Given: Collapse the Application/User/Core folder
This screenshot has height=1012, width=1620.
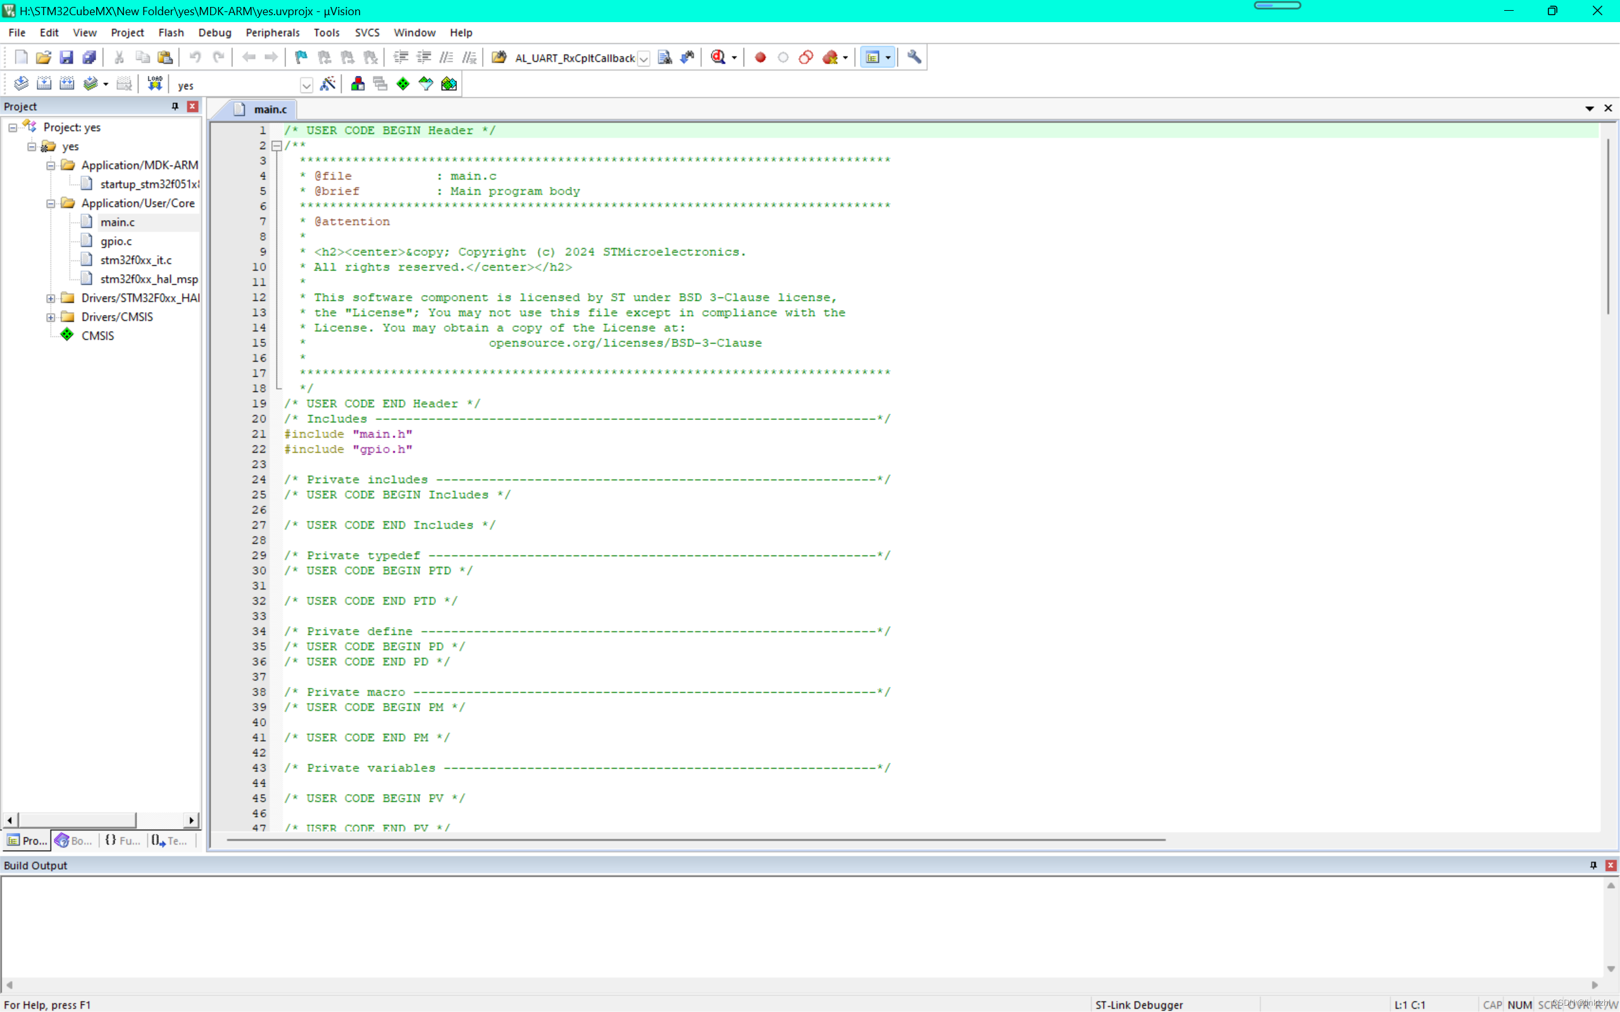Looking at the screenshot, I should pyautogui.click(x=51, y=204).
